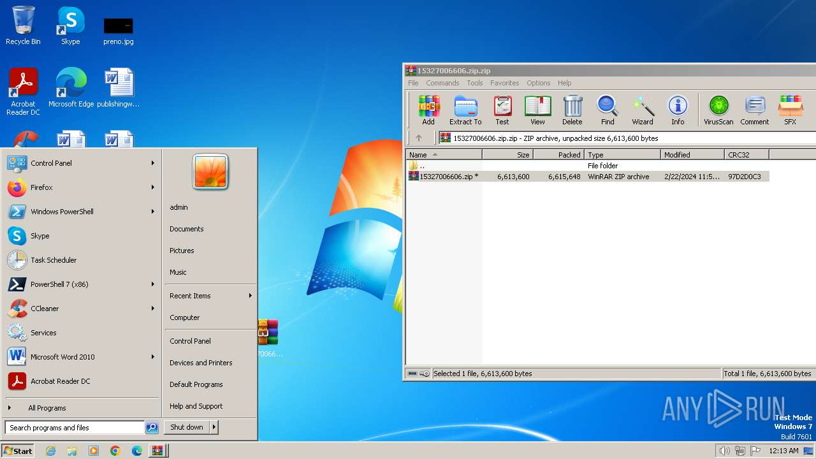
Task: Open Default Programs
Action: tap(196, 384)
